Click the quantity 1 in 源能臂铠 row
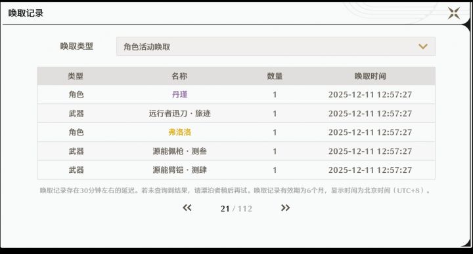This screenshot has height=254, width=473. pyautogui.click(x=275, y=170)
